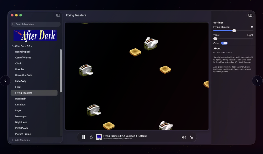Pause the screensaver playback

tap(84, 137)
